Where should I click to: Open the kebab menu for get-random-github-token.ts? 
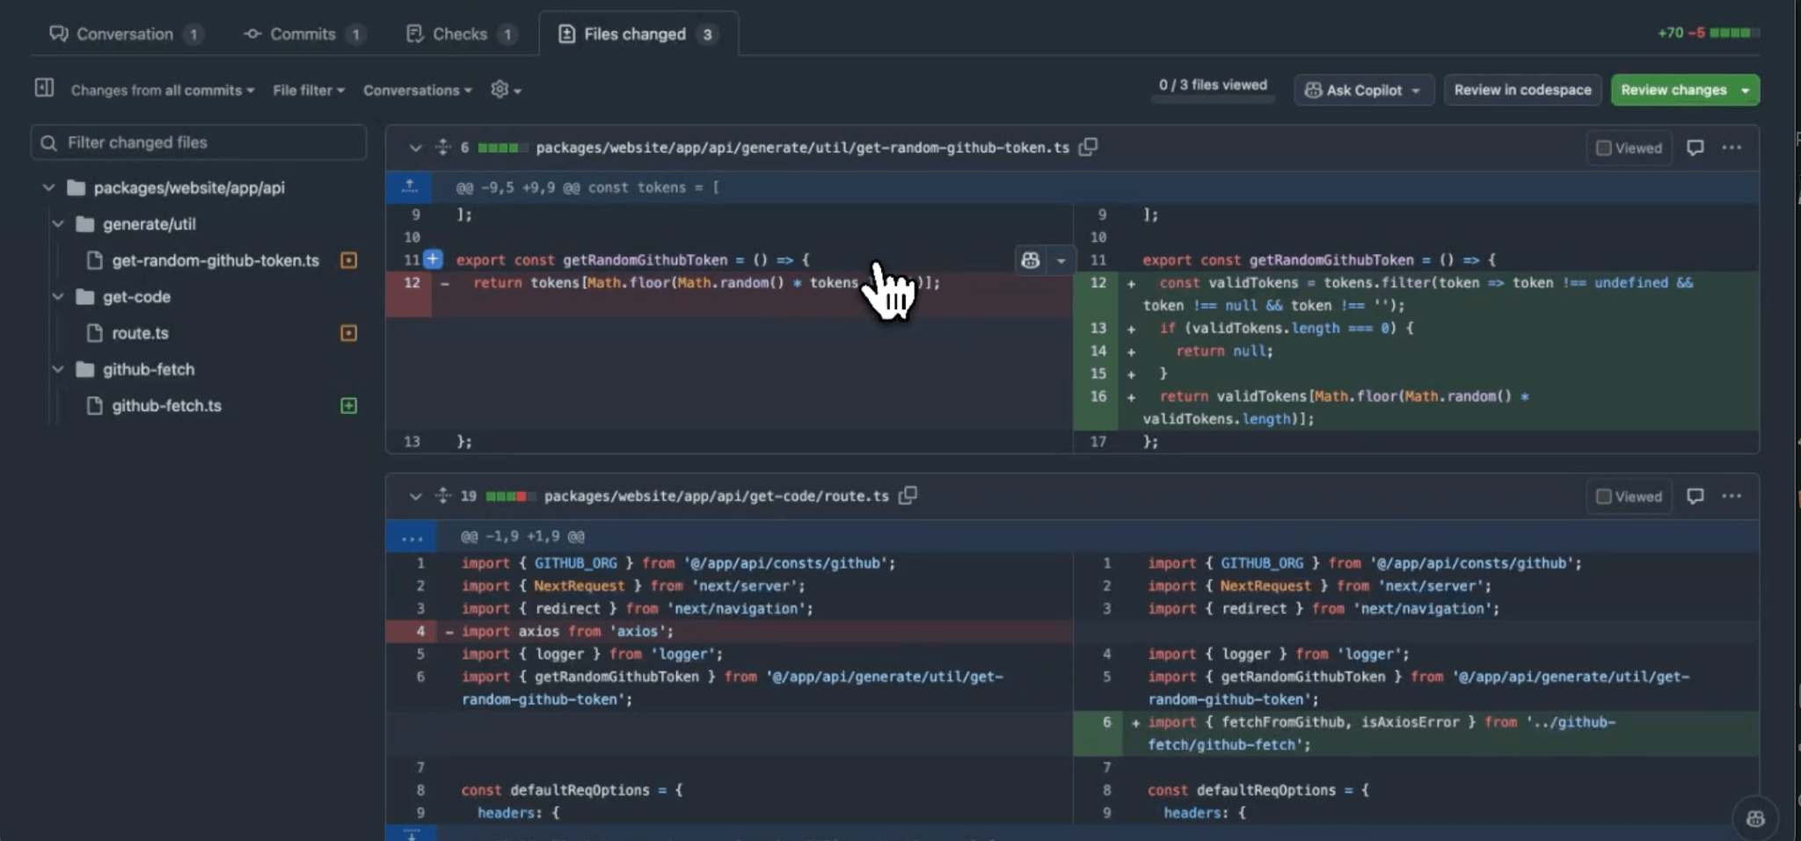pyautogui.click(x=1732, y=148)
